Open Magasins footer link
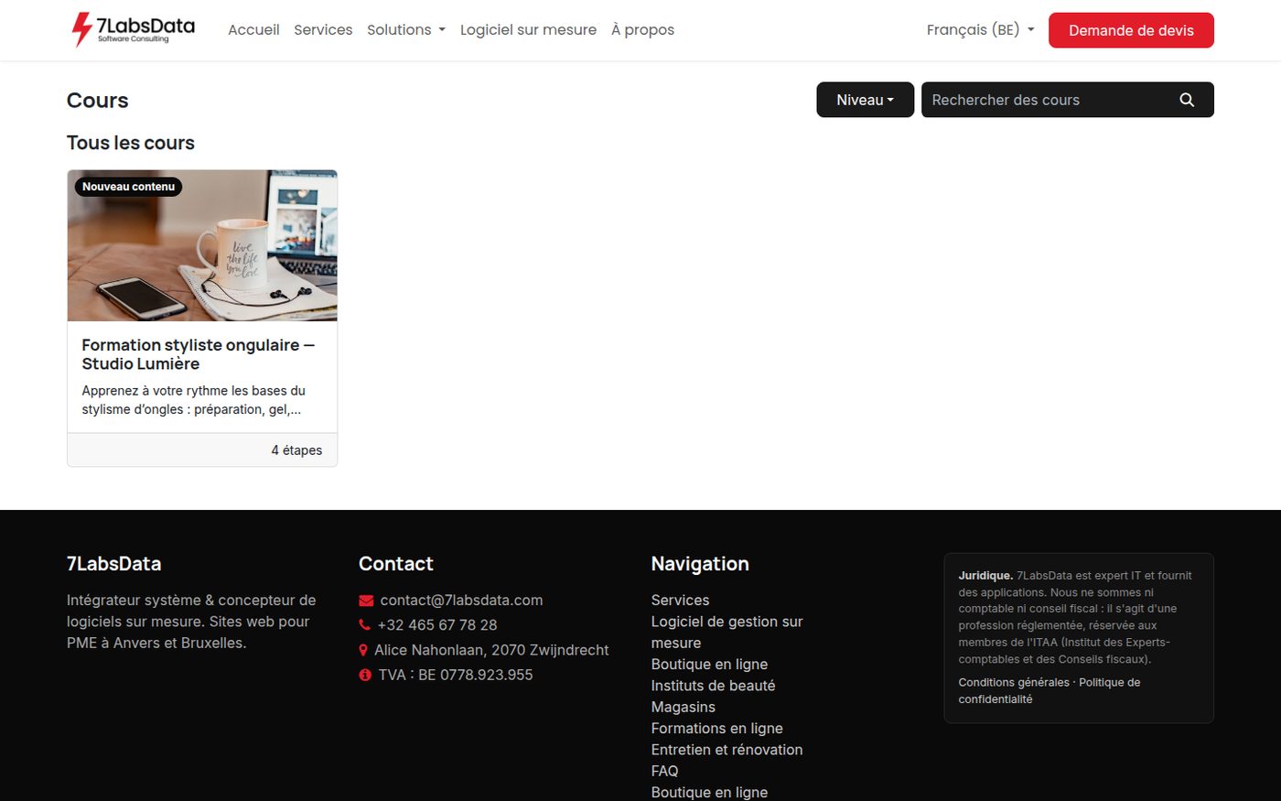The width and height of the screenshot is (1281, 801). tap(683, 707)
